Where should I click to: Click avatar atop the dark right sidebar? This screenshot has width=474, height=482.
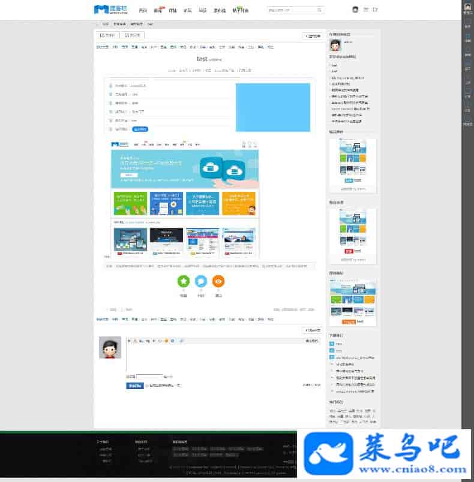tap(467, 6)
